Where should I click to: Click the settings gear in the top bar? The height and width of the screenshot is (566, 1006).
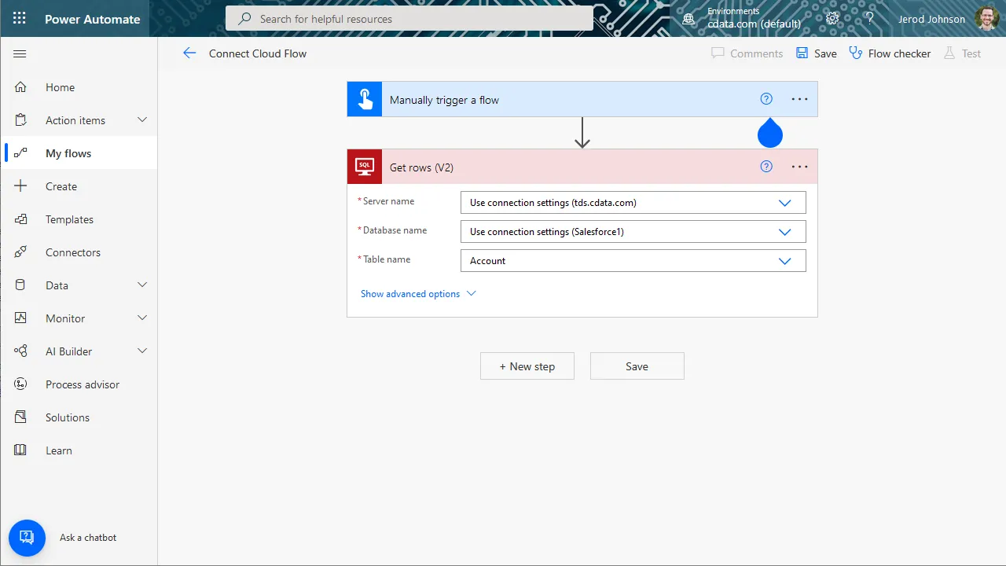(832, 17)
